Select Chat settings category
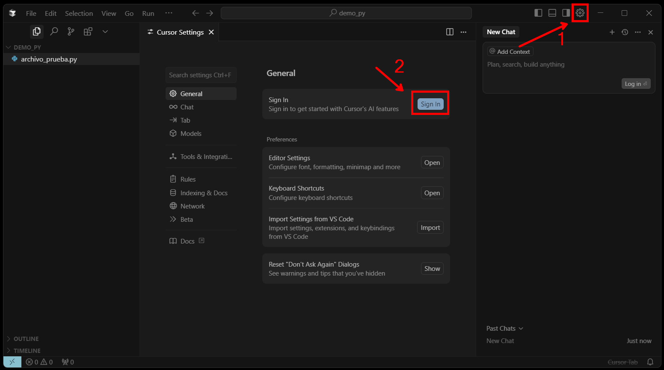The height and width of the screenshot is (370, 664). (201, 107)
